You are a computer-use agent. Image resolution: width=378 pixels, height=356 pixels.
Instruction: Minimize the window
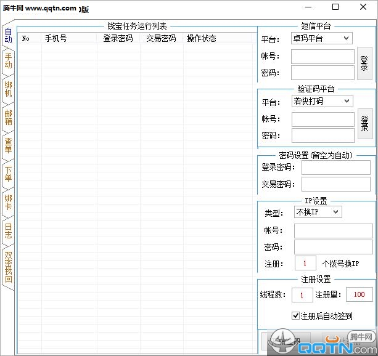coord(308,7)
